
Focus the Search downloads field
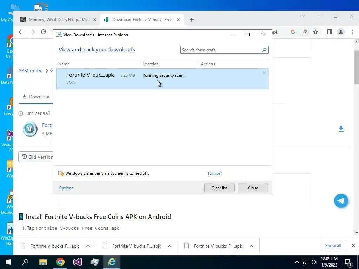(x=224, y=50)
